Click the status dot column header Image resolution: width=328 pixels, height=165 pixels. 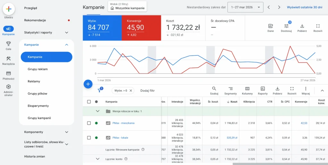[96, 102]
